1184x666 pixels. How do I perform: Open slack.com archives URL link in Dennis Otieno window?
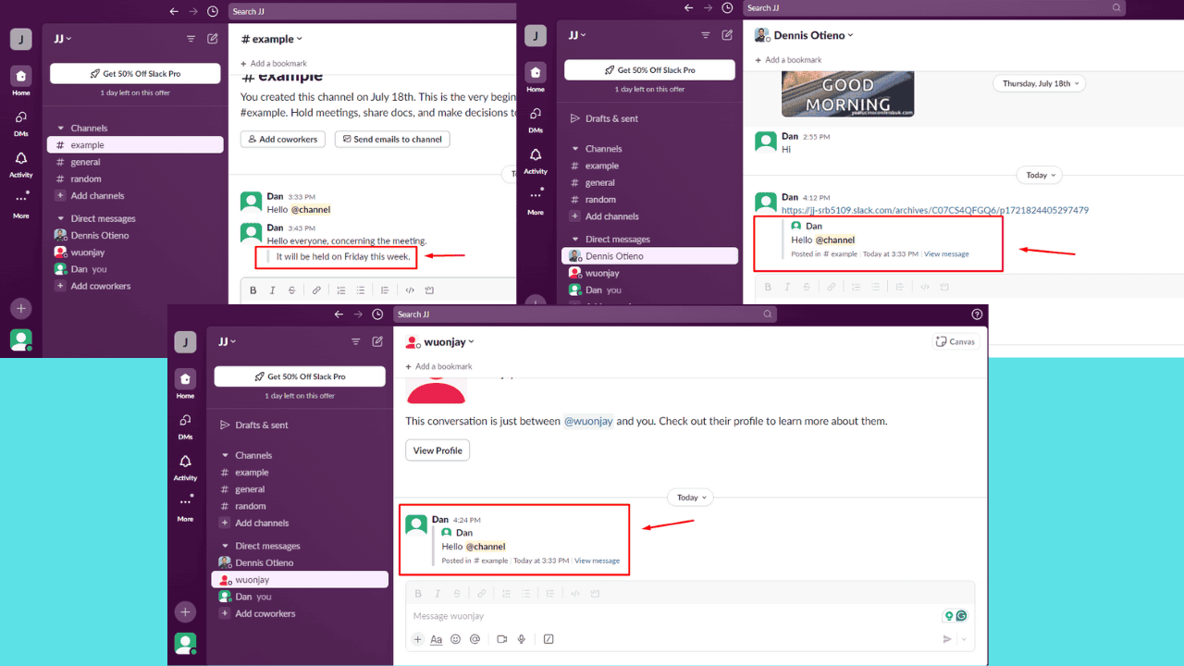click(x=935, y=211)
